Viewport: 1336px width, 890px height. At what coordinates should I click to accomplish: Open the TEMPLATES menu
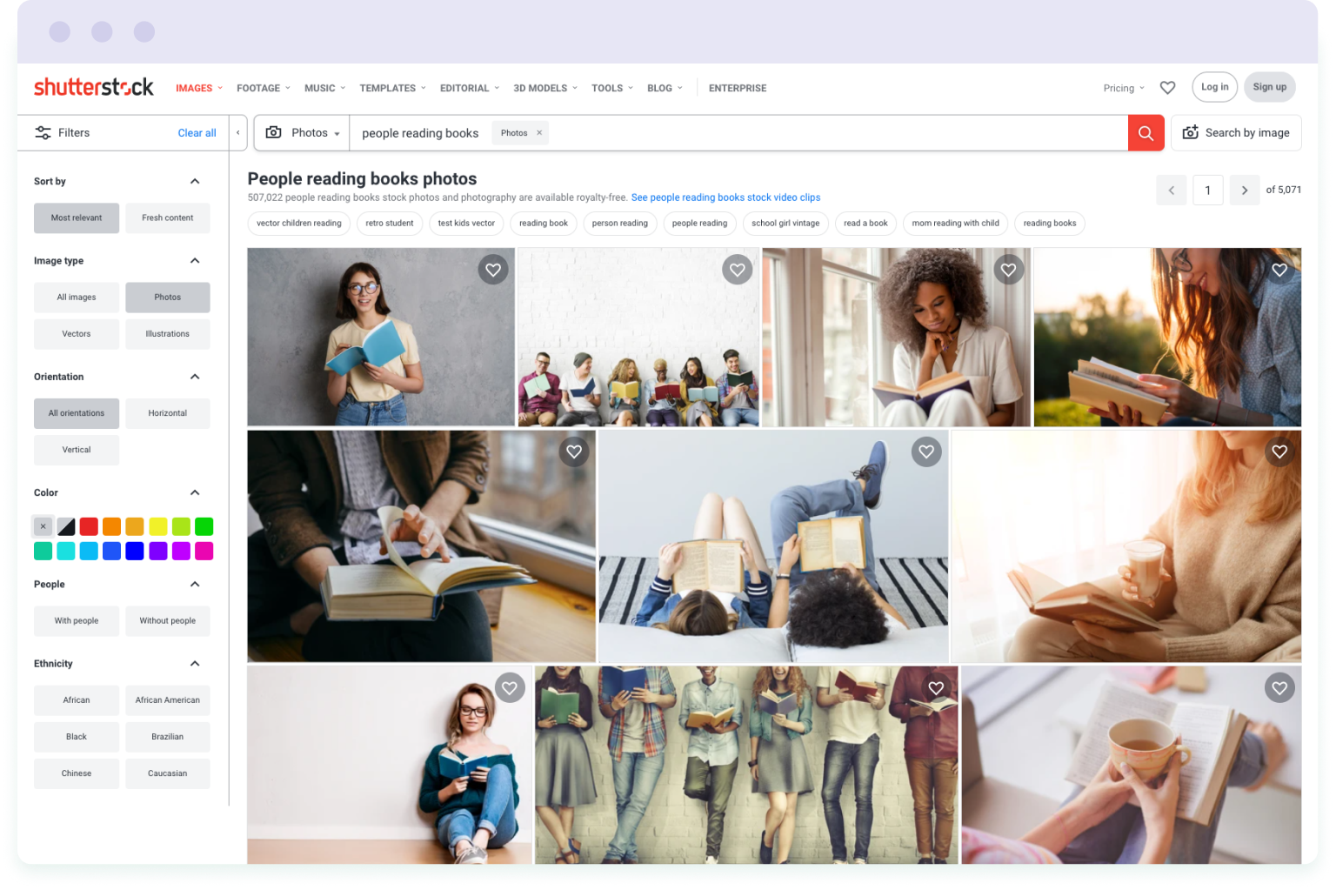coord(388,88)
